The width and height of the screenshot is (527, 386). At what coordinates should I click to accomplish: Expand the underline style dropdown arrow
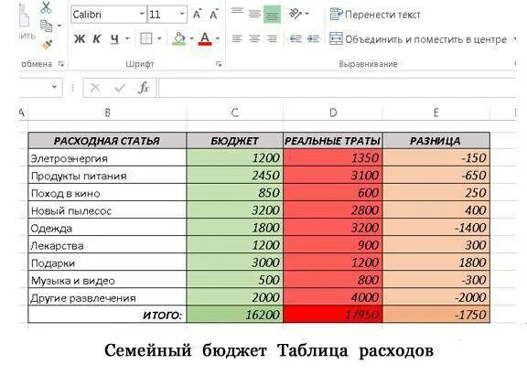pyautogui.click(x=127, y=38)
